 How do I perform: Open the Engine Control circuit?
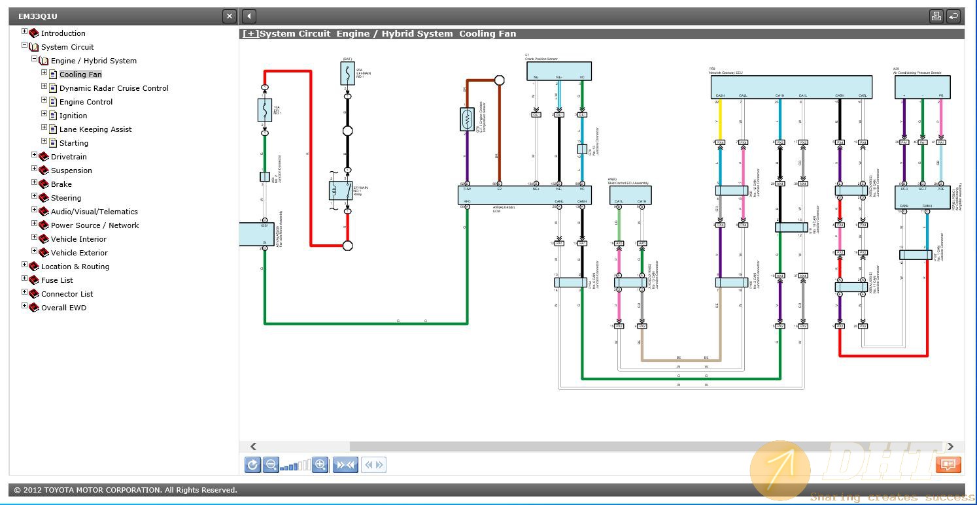pos(86,102)
